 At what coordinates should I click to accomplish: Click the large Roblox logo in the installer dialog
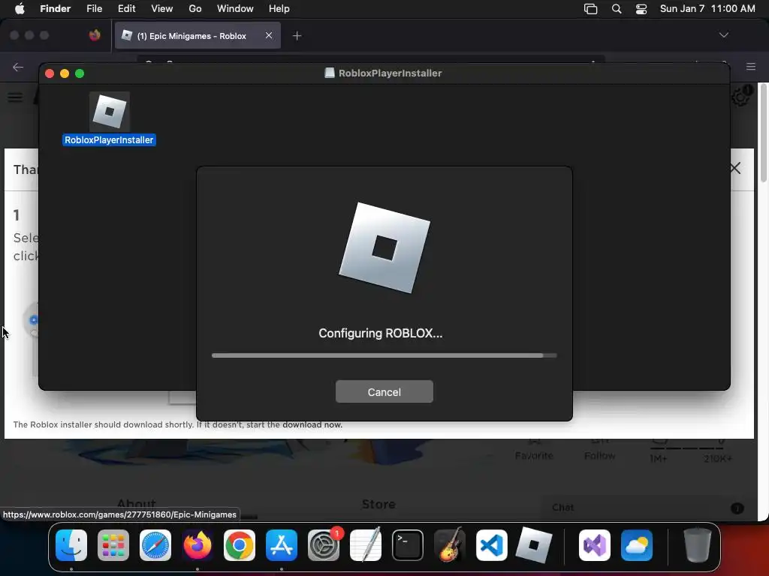(384, 247)
